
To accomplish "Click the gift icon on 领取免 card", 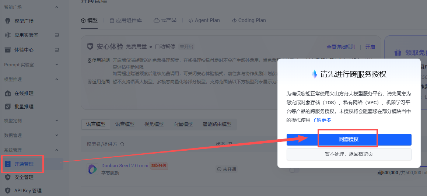I will pyautogui.click(x=398, y=53).
